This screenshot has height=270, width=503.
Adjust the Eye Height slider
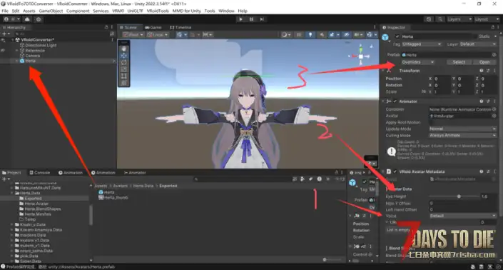tap(454, 196)
